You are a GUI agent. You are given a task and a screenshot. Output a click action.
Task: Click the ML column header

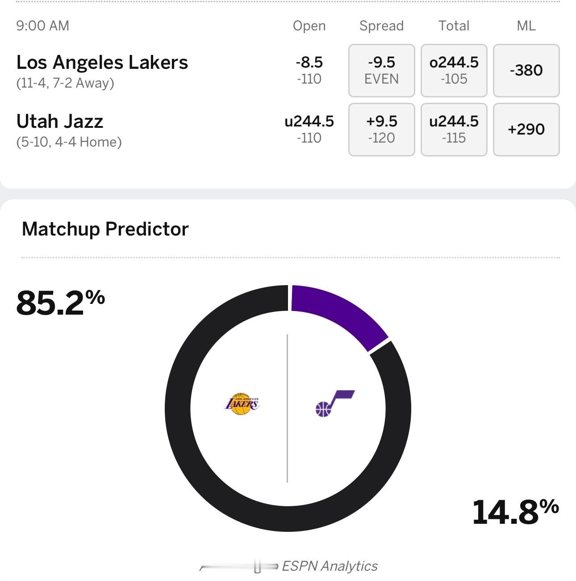pos(526,26)
